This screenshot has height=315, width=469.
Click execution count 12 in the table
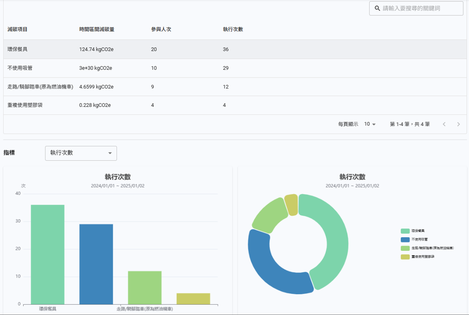coord(226,87)
